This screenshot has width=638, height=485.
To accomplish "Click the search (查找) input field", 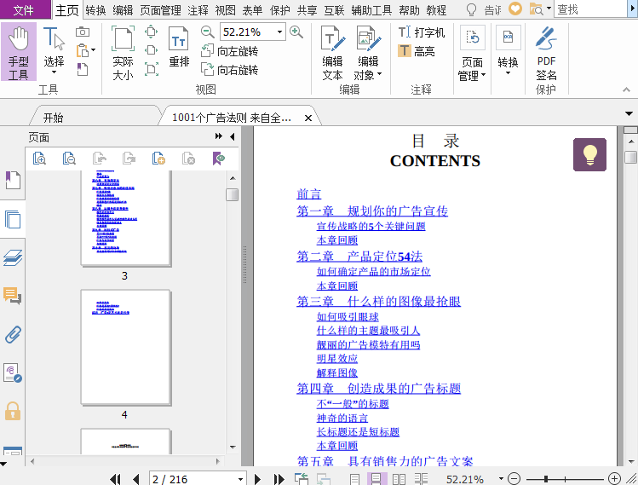I will pyautogui.click(x=590, y=9).
